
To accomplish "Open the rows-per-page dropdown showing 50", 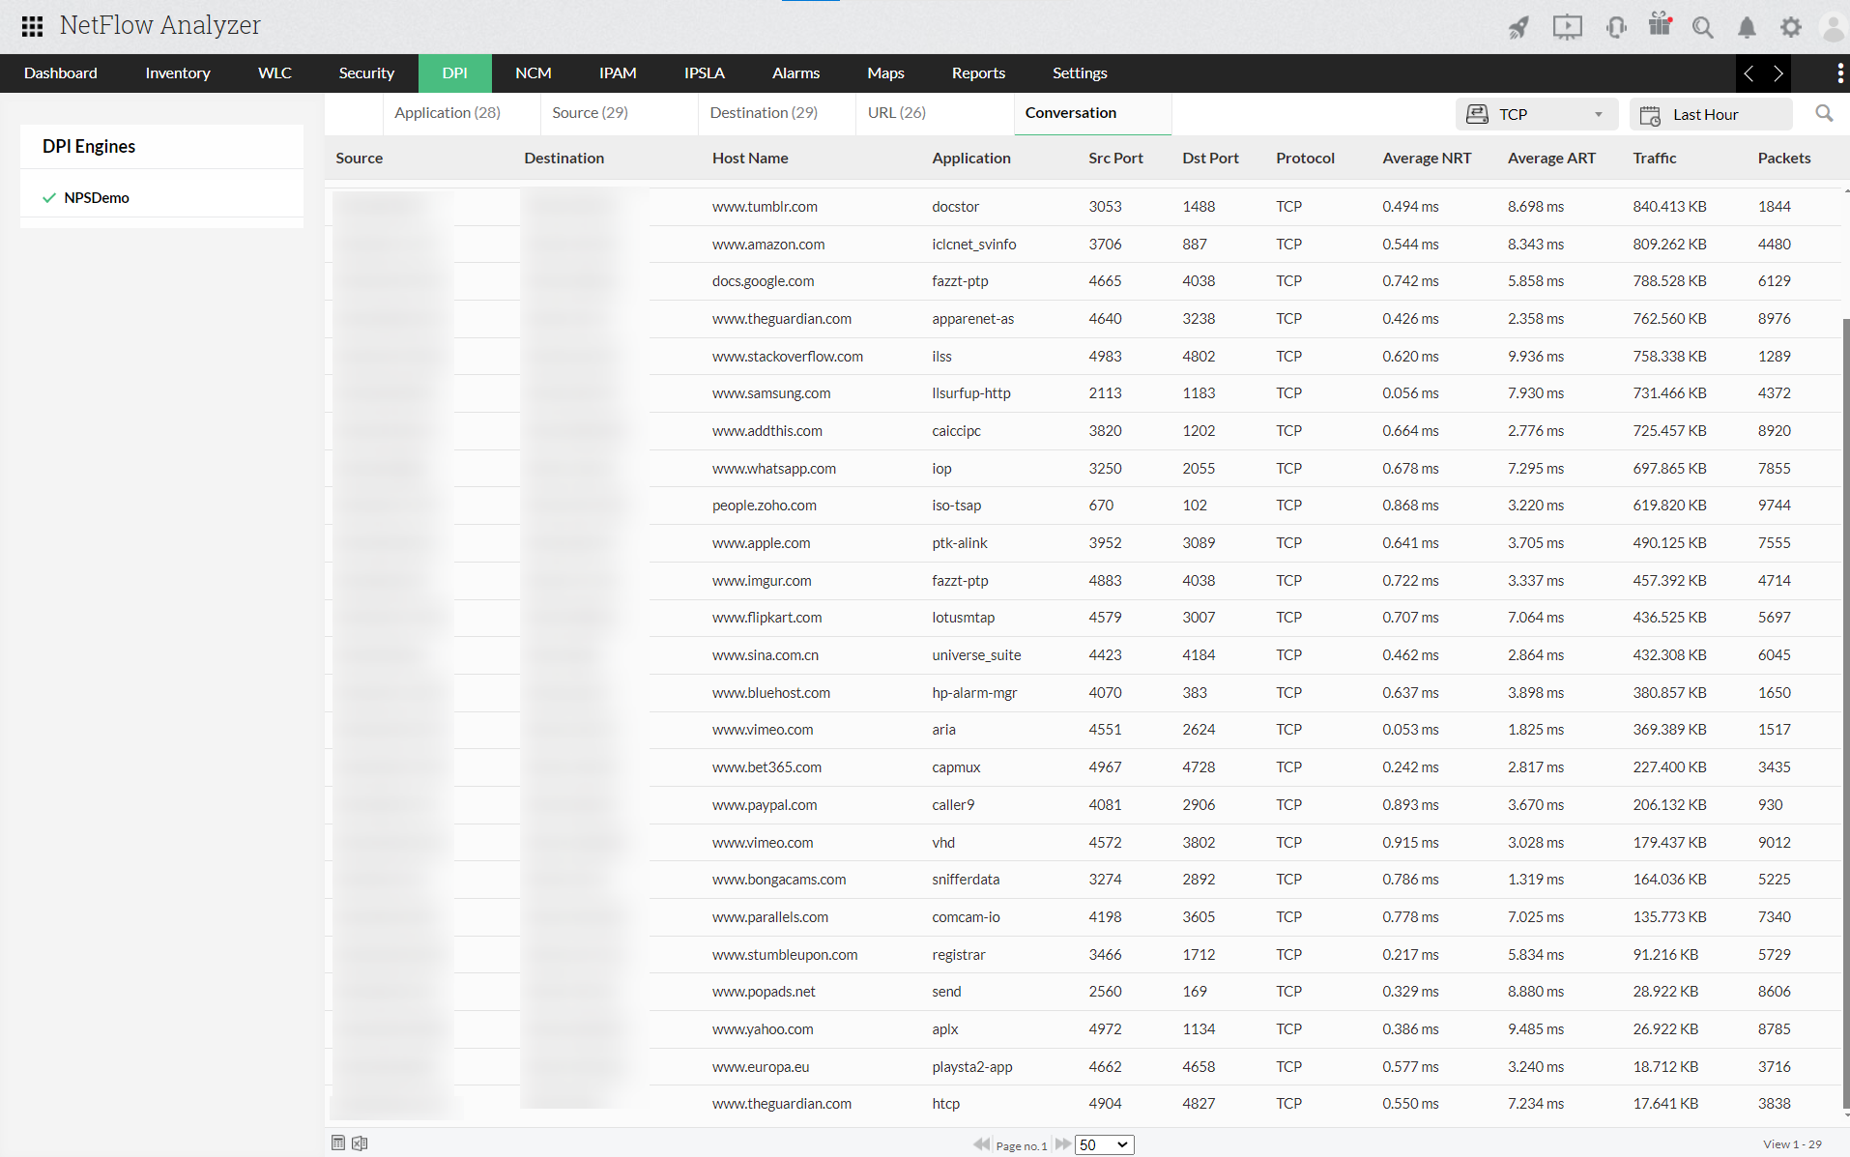I will (1104, 1144).
